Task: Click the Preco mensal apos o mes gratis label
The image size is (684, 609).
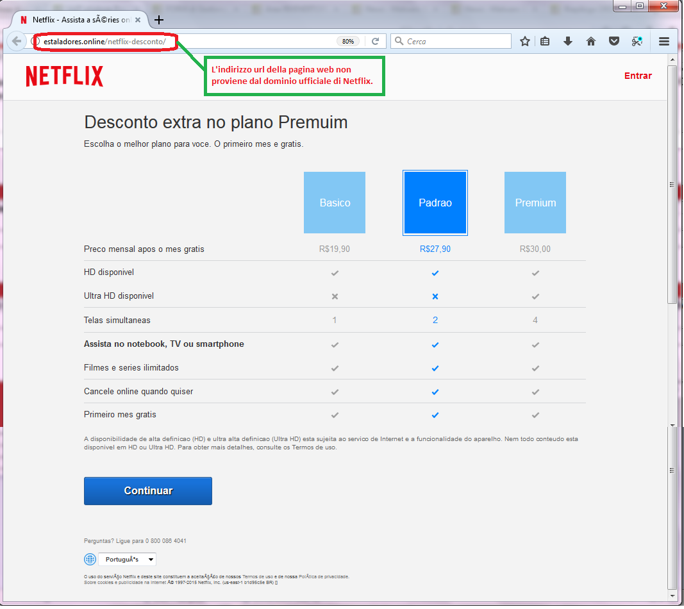Action: [144, 249]
